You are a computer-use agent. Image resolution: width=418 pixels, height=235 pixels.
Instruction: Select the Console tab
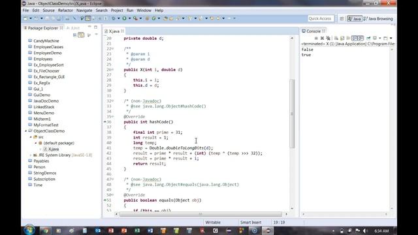[313, 31]
